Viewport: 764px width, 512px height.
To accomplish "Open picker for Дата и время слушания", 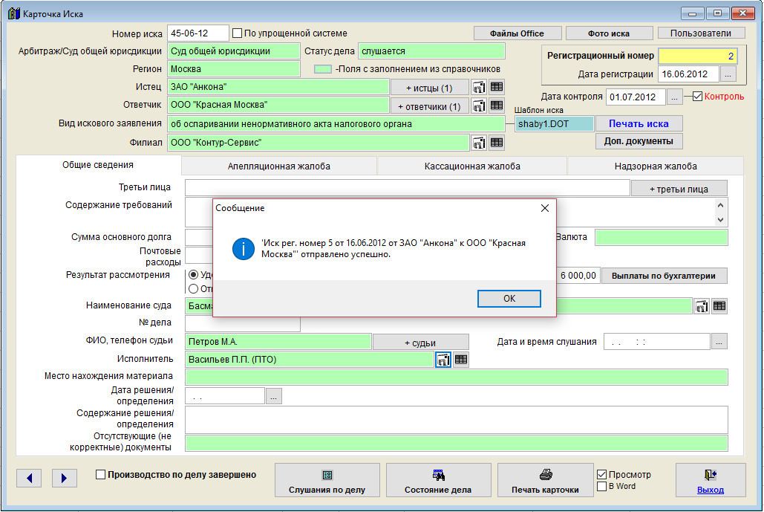I will (719, 342).
